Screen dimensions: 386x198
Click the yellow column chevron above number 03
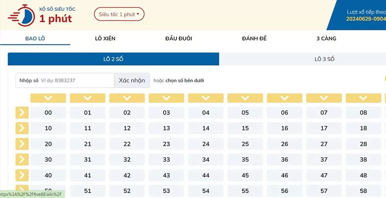(x=166, y=98)
